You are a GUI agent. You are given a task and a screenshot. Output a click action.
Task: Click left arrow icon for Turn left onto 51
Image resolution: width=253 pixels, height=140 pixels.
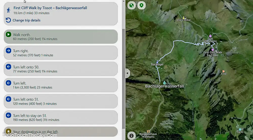(8, 99)
